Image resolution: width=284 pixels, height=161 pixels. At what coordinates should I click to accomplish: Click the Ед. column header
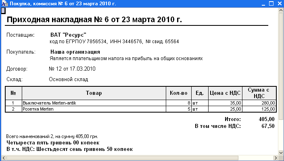[x=200, y=93]
